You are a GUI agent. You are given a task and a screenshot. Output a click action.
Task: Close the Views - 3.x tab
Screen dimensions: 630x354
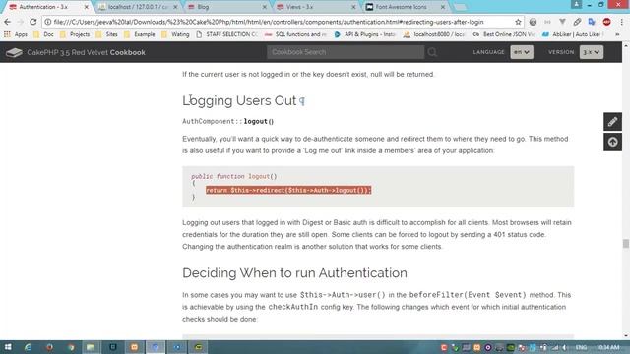(353, 7)
